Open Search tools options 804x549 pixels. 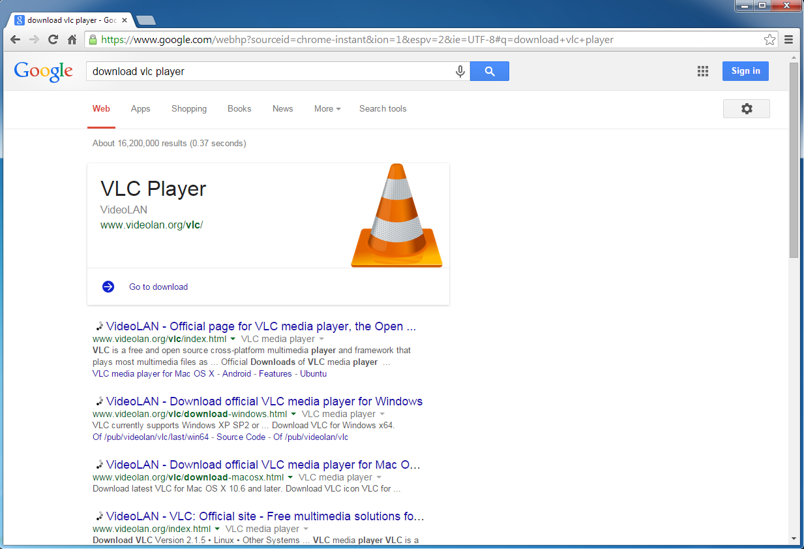(383, 109)
